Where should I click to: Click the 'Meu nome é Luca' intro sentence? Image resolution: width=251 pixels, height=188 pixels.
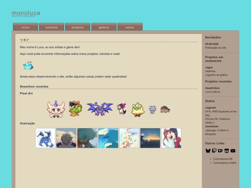click(50, 47)
